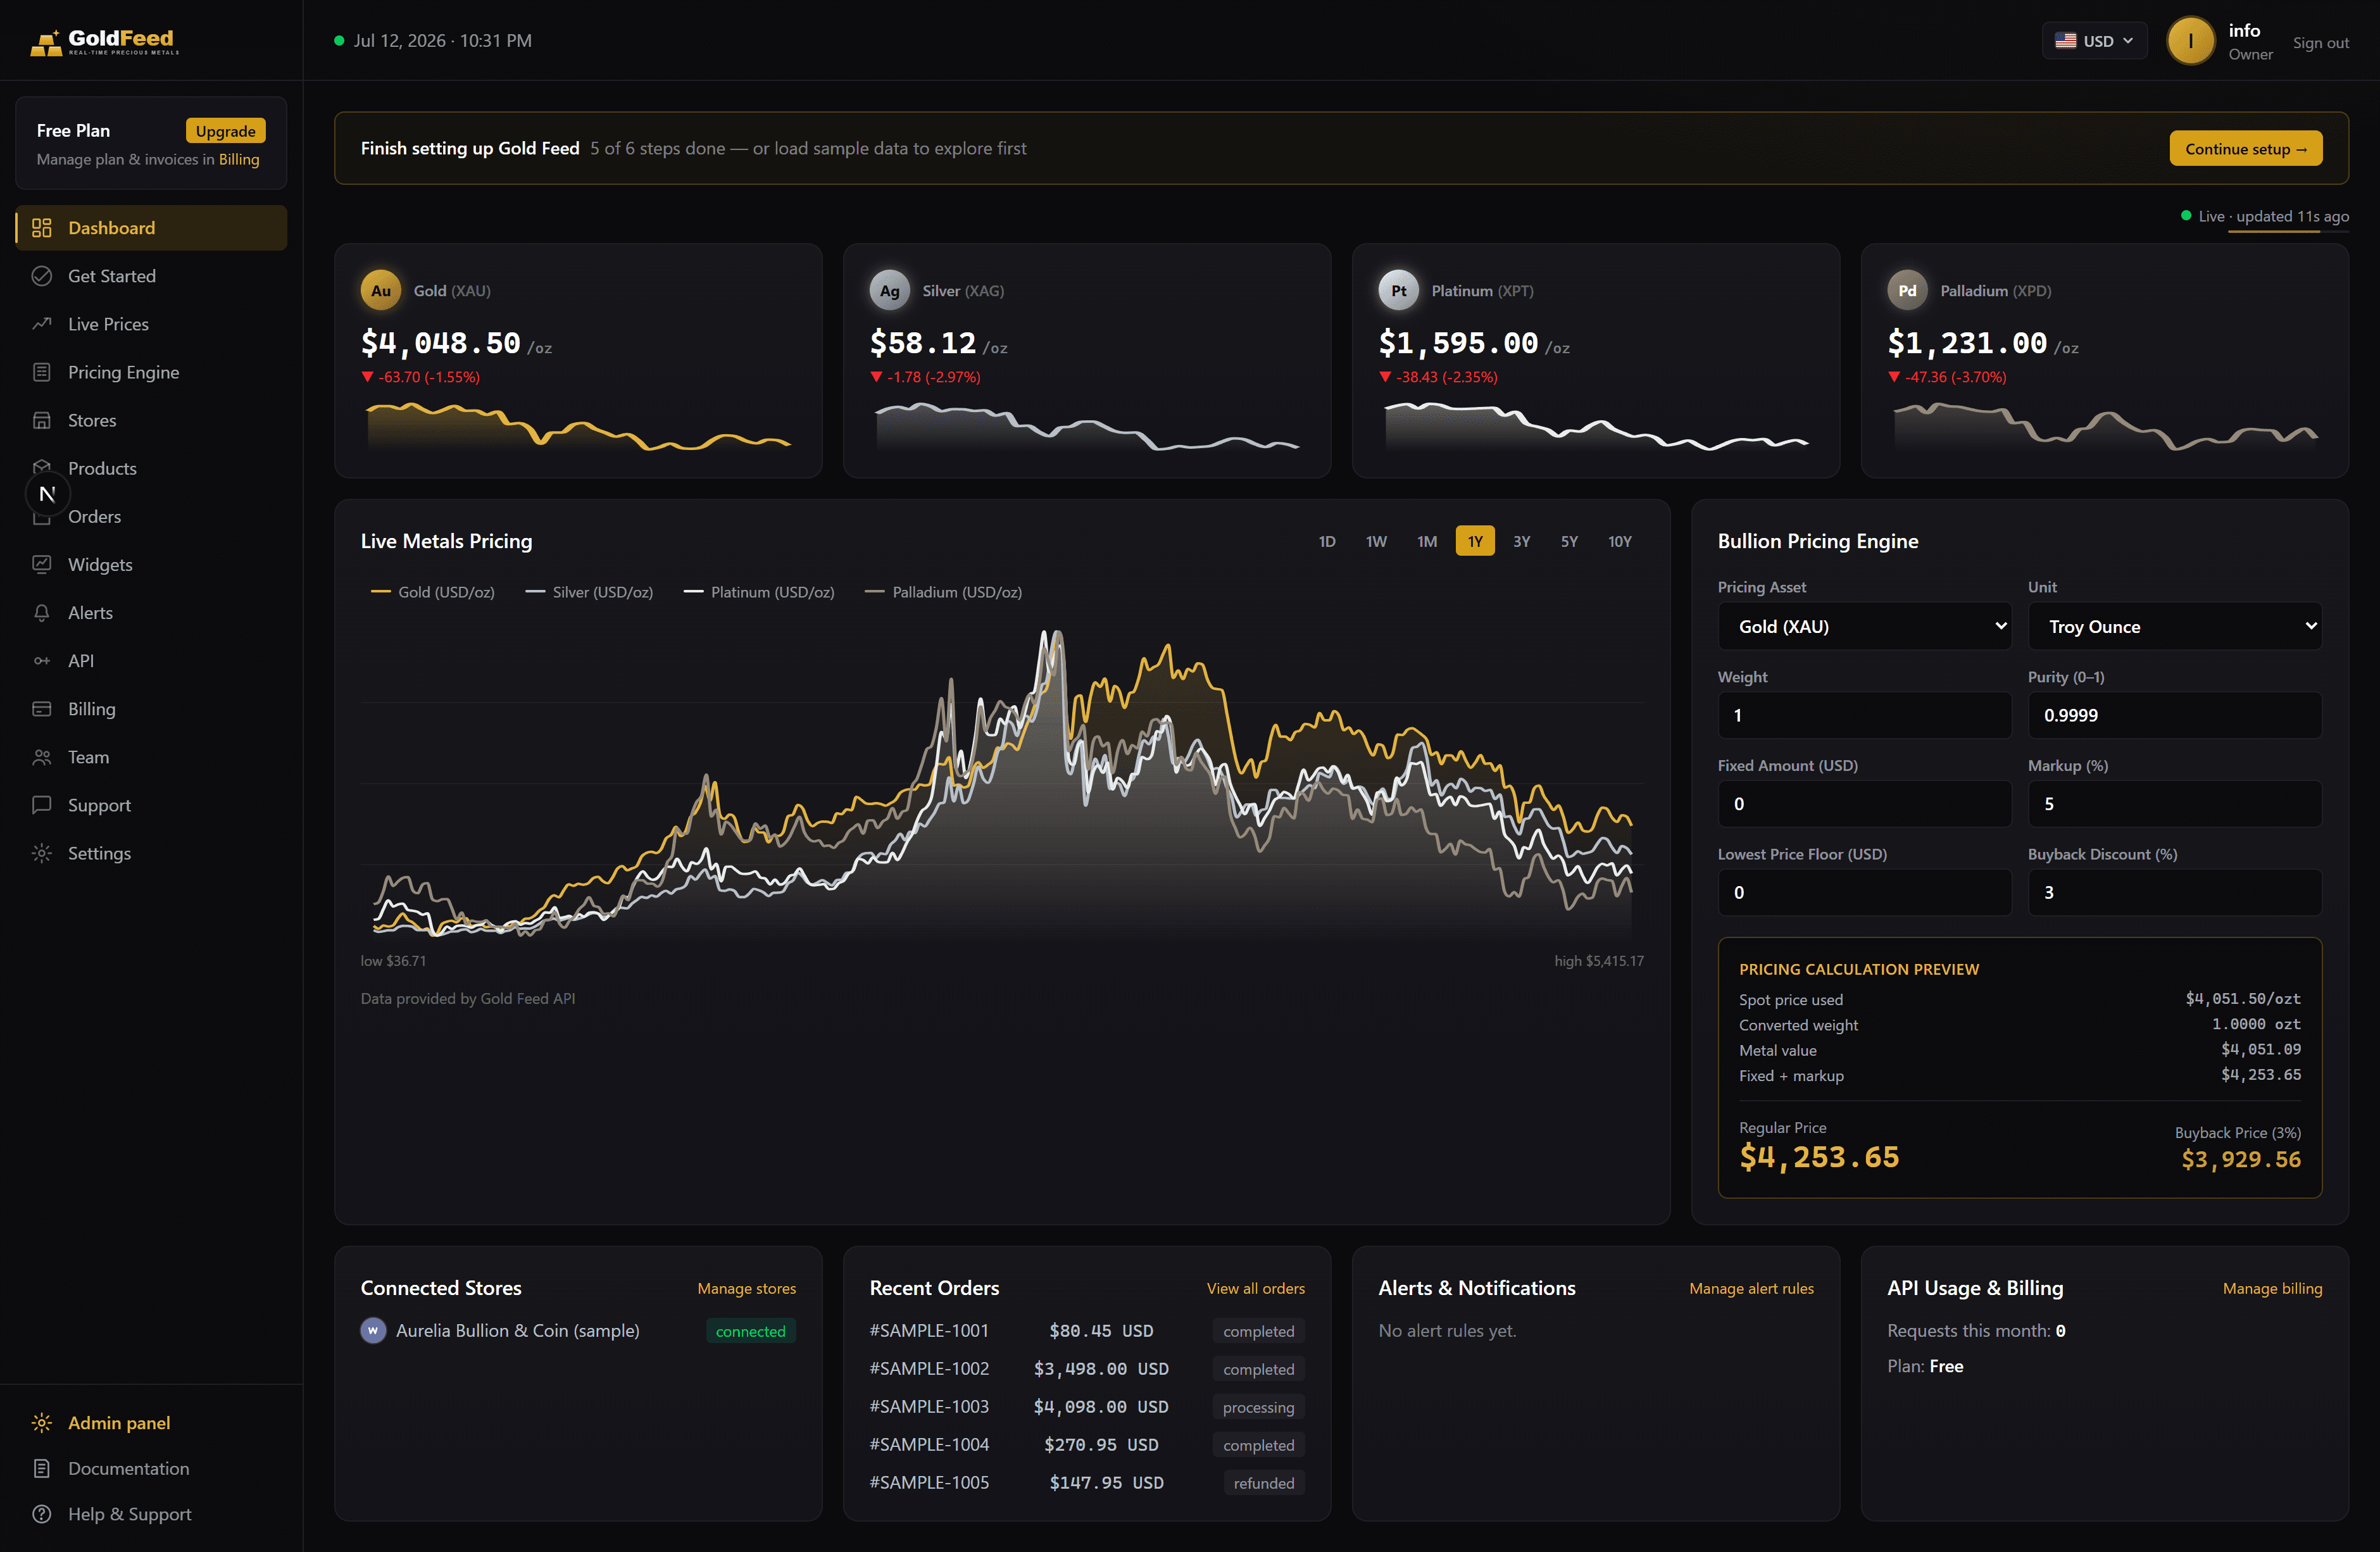Click the Fixed Amount (USD) input field
This screenshot has width=2380, height=1552.
pyautogui.click(x=1864, y=804)
